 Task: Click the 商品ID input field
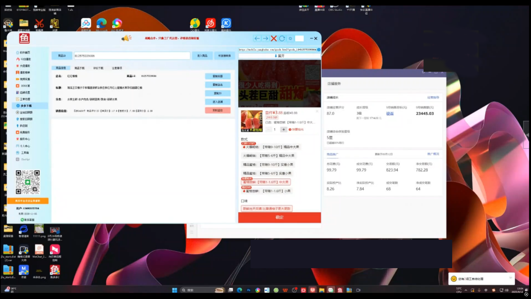click(x=132, y=56)
